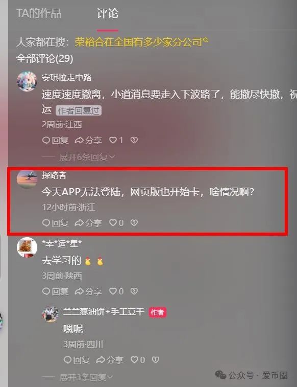
Task: Switch to the TA的作品 tab
Action: point(39,13)
